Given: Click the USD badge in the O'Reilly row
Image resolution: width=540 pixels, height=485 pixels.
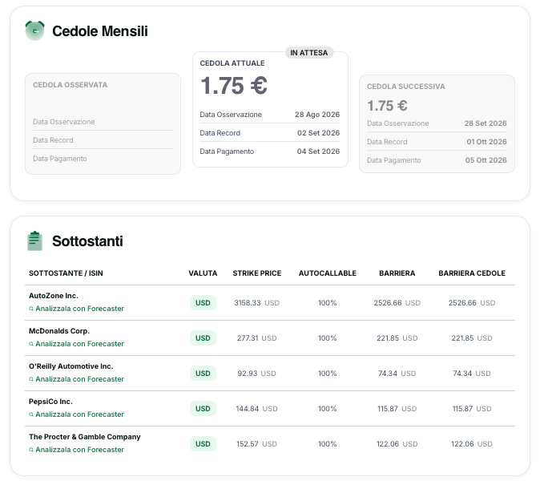Looking at the screenshot, I should point(203,374).
